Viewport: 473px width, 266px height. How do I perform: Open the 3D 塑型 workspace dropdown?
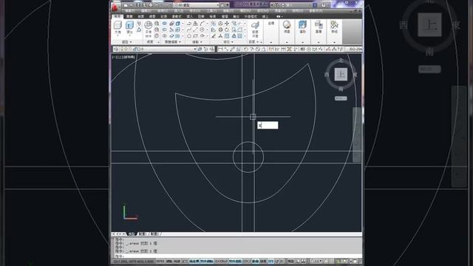coord(196,5)
